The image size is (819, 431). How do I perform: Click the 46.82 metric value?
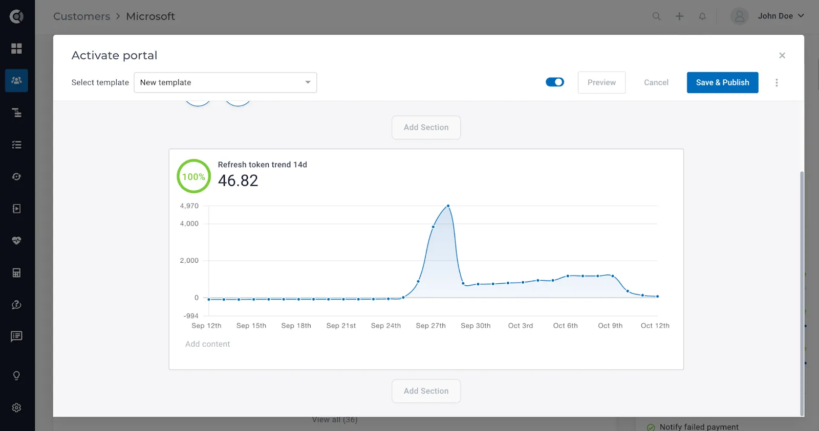238,180
